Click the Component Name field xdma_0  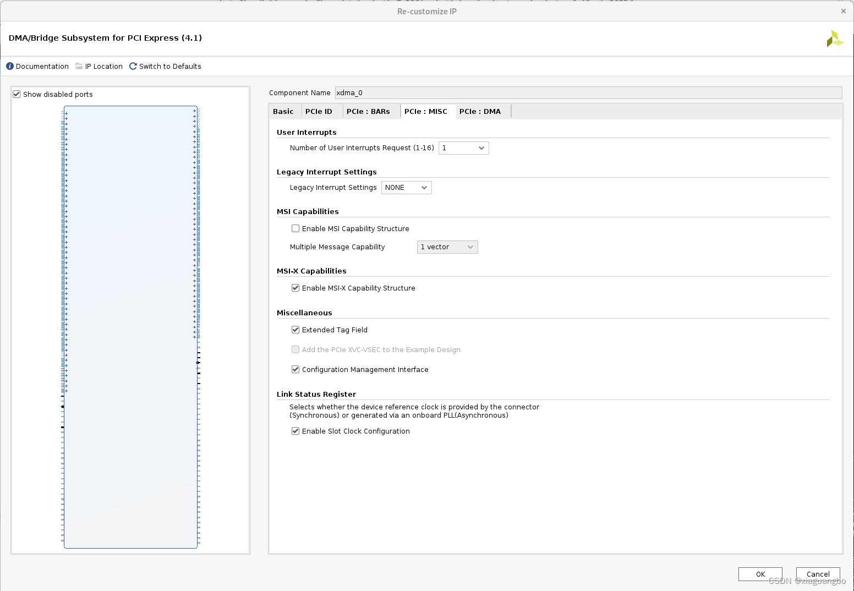coord(588,92)
